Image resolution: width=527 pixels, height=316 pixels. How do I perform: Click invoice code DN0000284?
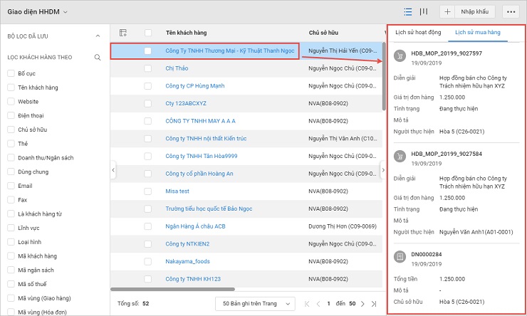427,254
